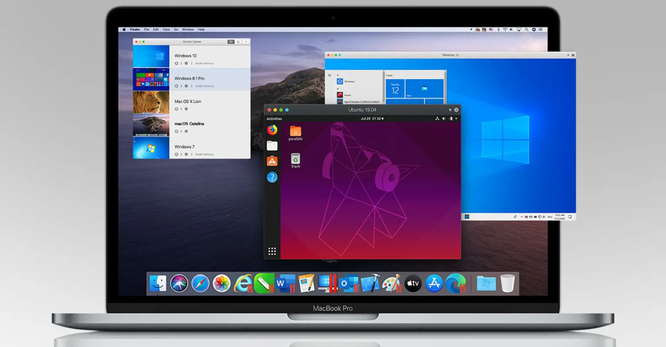Power on the Windows 7 virtual machine

pyautogui.click(x=176, y=154)
